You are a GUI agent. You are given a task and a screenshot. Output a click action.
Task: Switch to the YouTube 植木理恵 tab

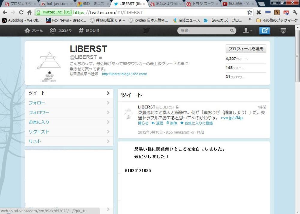point(238,4)
